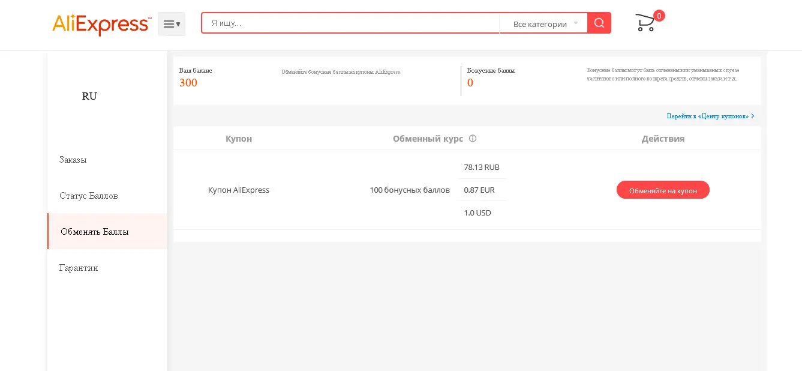This screenshot has width=802, height=371.
Task: Open the Все категории dropdown
Action: coord(543,24)
